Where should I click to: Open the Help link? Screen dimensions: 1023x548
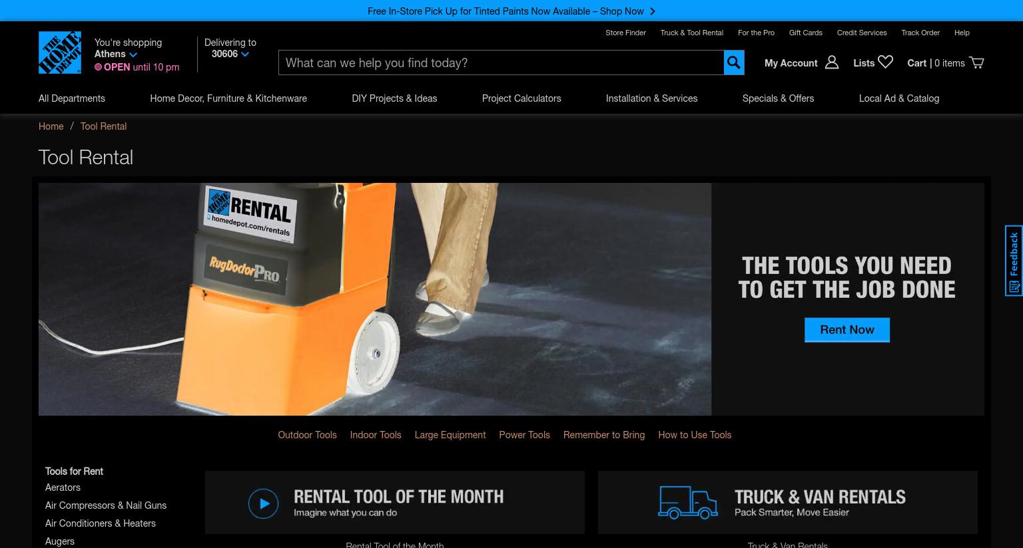pos(962,33)
